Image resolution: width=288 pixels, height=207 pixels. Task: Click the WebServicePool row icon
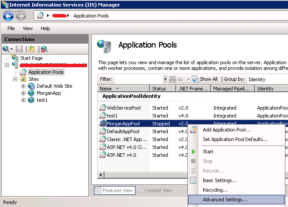103,108
